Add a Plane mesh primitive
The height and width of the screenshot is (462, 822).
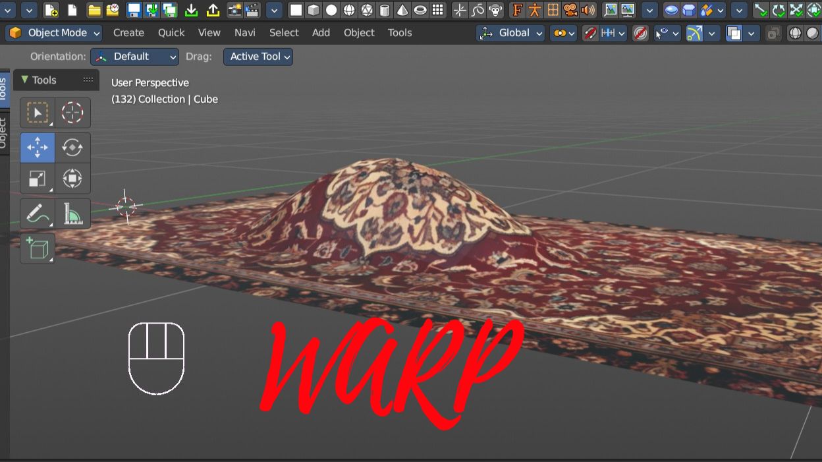(x=296, y=10)
